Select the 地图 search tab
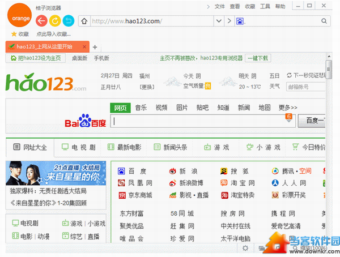Image resolution: width=340 pixels, height=257 pixels. coord(265,108)
